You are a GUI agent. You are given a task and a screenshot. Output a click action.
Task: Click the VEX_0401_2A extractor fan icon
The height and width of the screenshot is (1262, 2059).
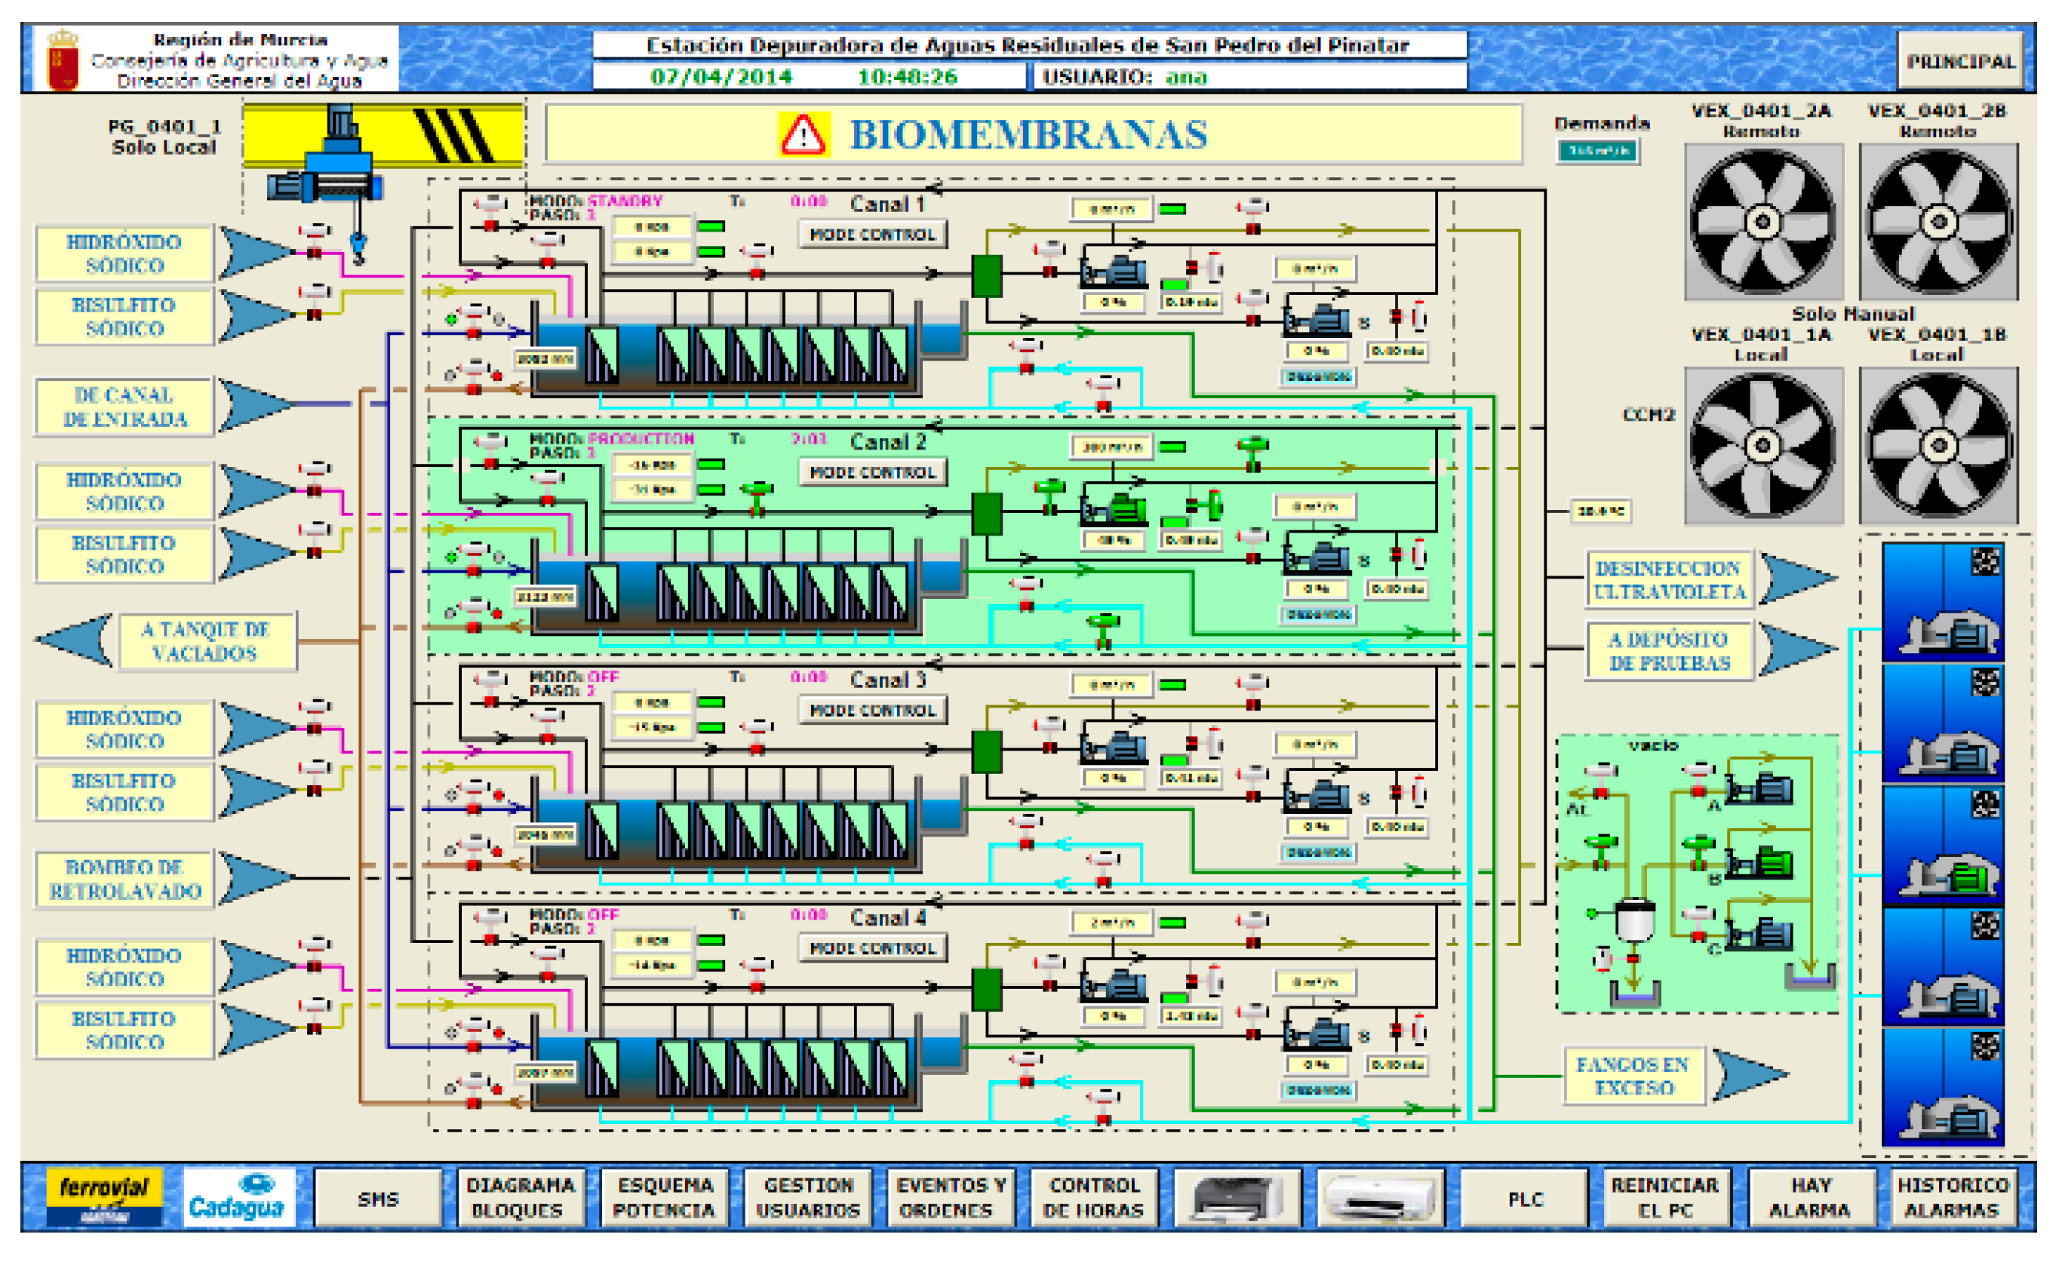(x=1762, y=221)
